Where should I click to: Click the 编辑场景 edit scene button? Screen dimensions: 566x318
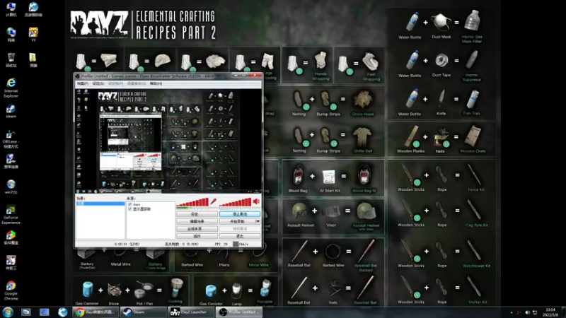tap(197, 221)
